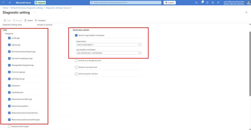Open the help question mark icon
251x130 pixels.
coord(213,3)
